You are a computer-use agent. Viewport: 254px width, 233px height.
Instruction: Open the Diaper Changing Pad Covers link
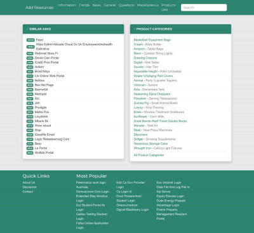(153, 76)
